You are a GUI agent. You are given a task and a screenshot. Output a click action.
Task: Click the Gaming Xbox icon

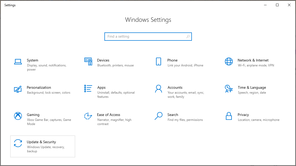click(18, 116)
